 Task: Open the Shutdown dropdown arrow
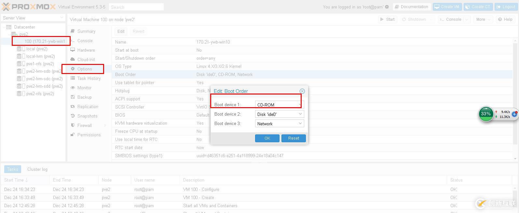432,19
